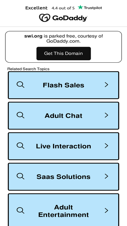Open the Flash Sales chevron arrow
The width and height of the screenshot is (127, 226).
[x=106, y=85]
